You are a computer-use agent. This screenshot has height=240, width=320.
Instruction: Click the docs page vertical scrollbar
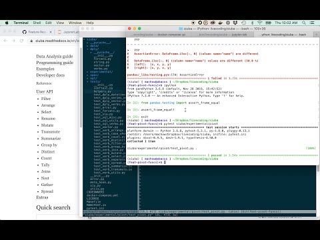coord(81,87)
